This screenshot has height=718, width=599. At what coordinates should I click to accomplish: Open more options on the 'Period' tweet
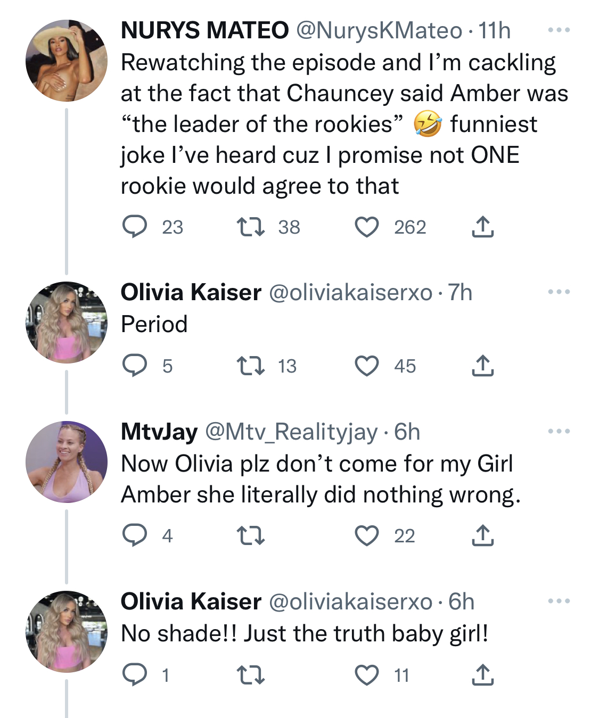point(559,292)
